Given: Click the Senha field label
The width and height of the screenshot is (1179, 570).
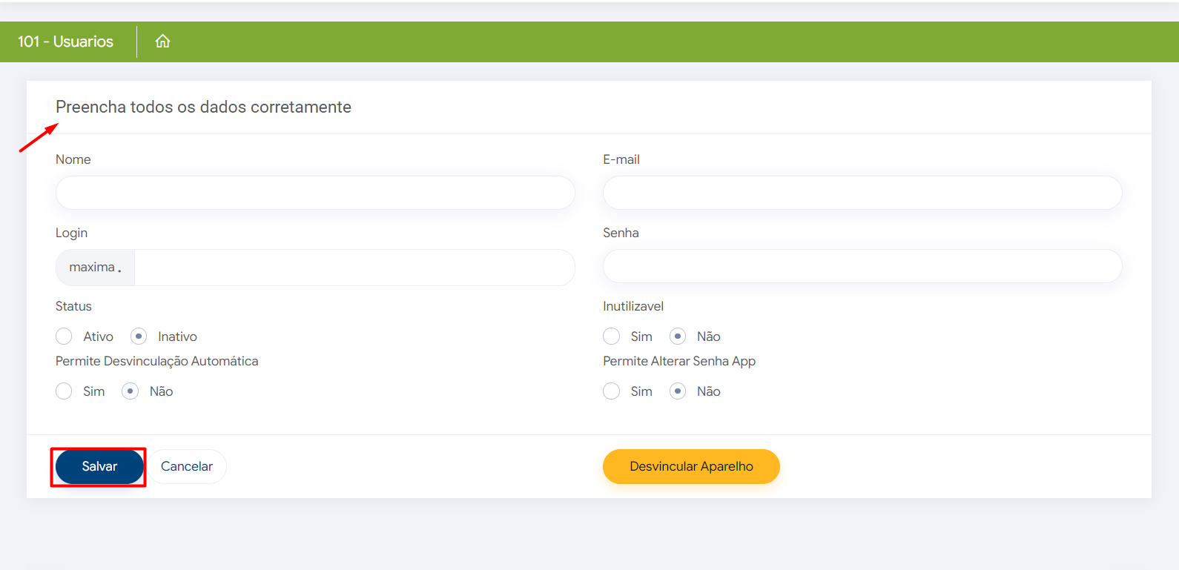Looking at the screenshot, I should [621, 233].
